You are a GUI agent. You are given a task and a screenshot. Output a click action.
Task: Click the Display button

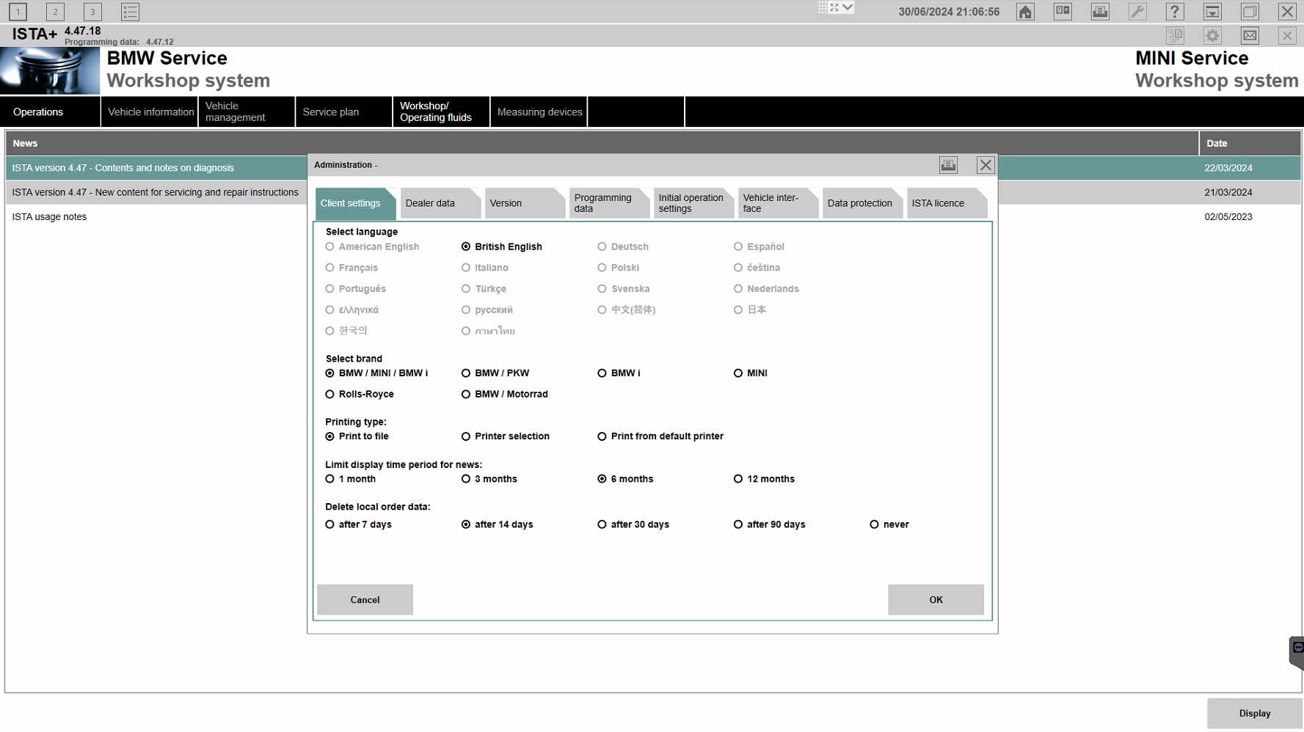click(1255, 714)
